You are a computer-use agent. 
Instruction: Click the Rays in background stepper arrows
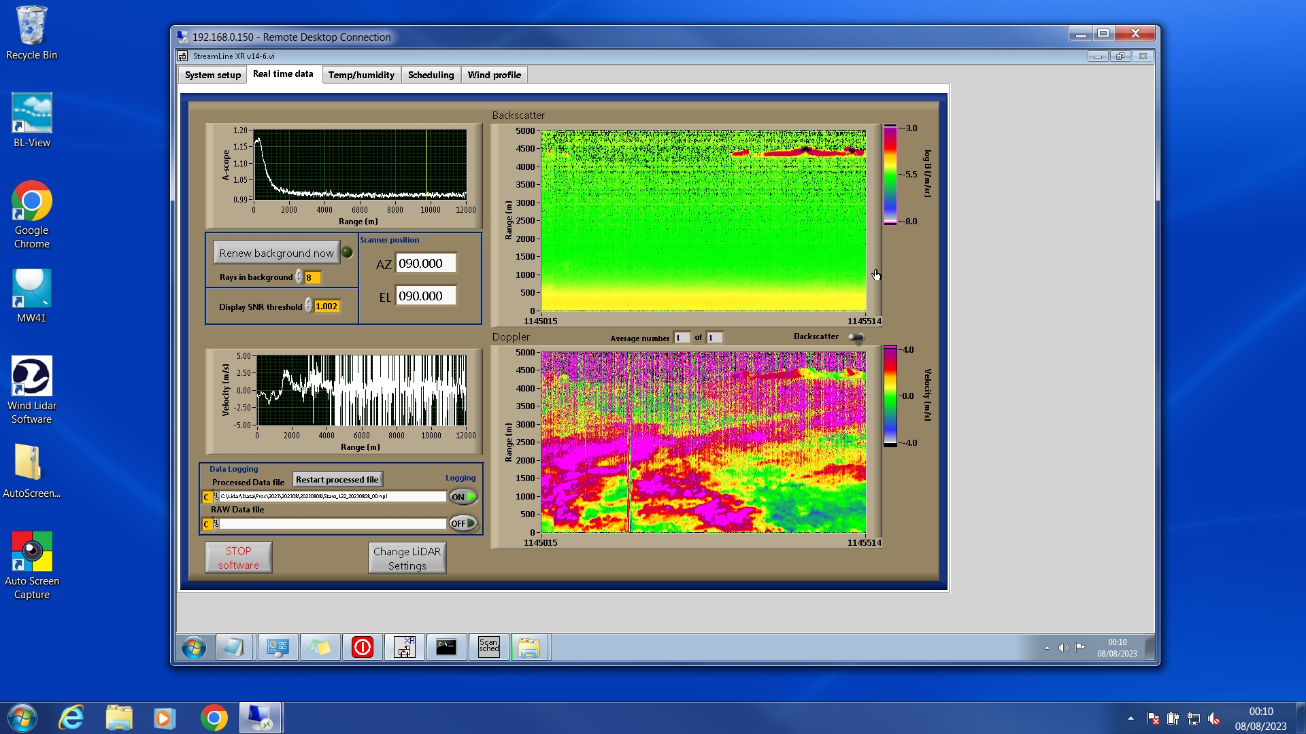point(299,277)
